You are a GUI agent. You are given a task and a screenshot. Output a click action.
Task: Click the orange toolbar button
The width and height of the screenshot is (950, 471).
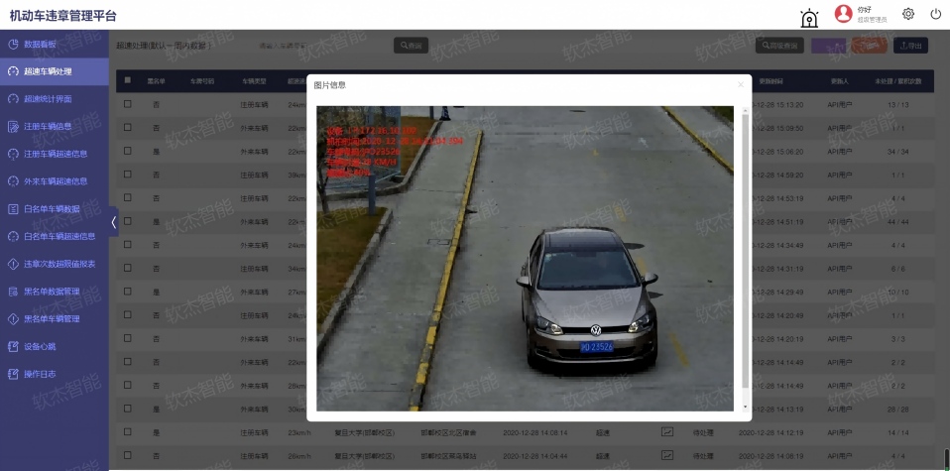coord(870,46)
